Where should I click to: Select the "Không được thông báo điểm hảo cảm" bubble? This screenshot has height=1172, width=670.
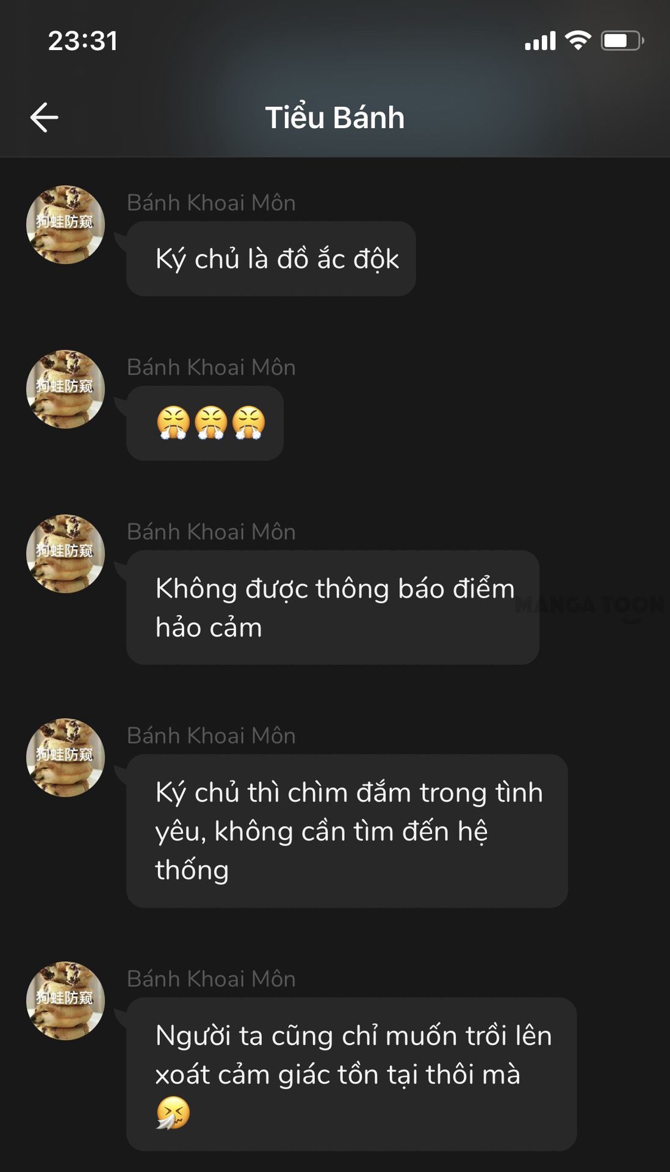coord(333,607)
